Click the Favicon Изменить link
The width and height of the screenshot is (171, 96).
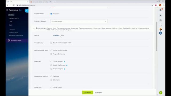(x=56, y=35)
